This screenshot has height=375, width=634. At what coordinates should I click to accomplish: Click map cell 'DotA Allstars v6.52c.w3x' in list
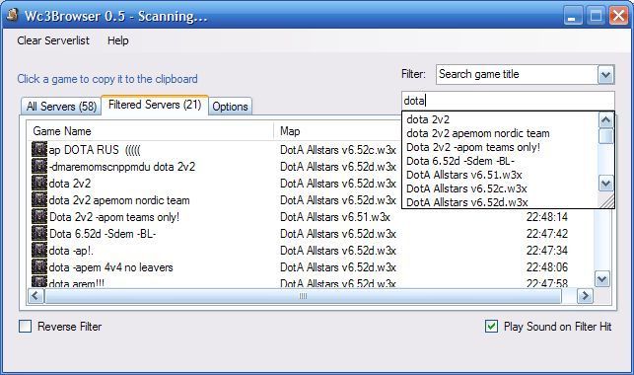pyautogui.click(x=338, y=150)
